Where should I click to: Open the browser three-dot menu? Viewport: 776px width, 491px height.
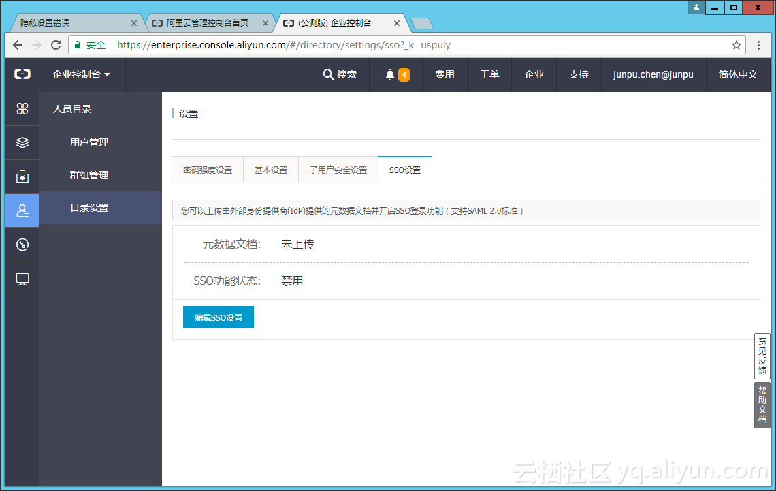pyautogui.click(x=759, y=45)
